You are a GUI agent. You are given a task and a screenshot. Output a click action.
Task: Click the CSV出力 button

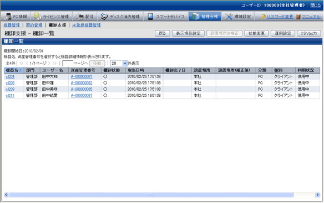coord(308,33)
